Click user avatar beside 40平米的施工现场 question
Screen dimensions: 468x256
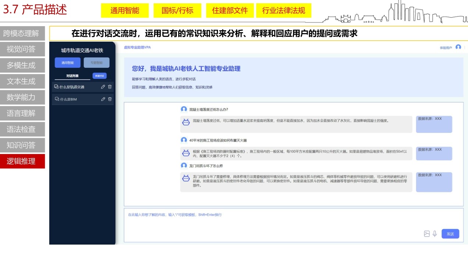184,140
